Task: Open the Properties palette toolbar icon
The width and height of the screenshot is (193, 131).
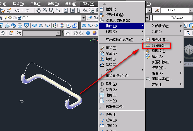Action: tap(66, 10)
